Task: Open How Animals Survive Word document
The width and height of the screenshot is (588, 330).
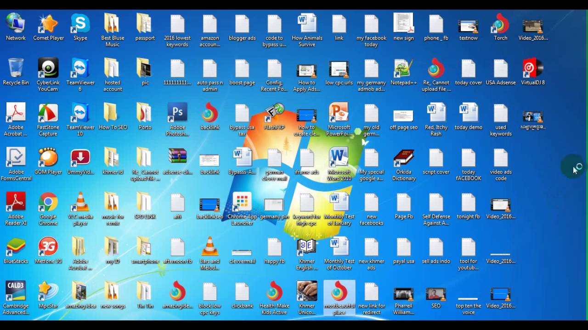Action: pyautogui.click(x=306, y=31)
